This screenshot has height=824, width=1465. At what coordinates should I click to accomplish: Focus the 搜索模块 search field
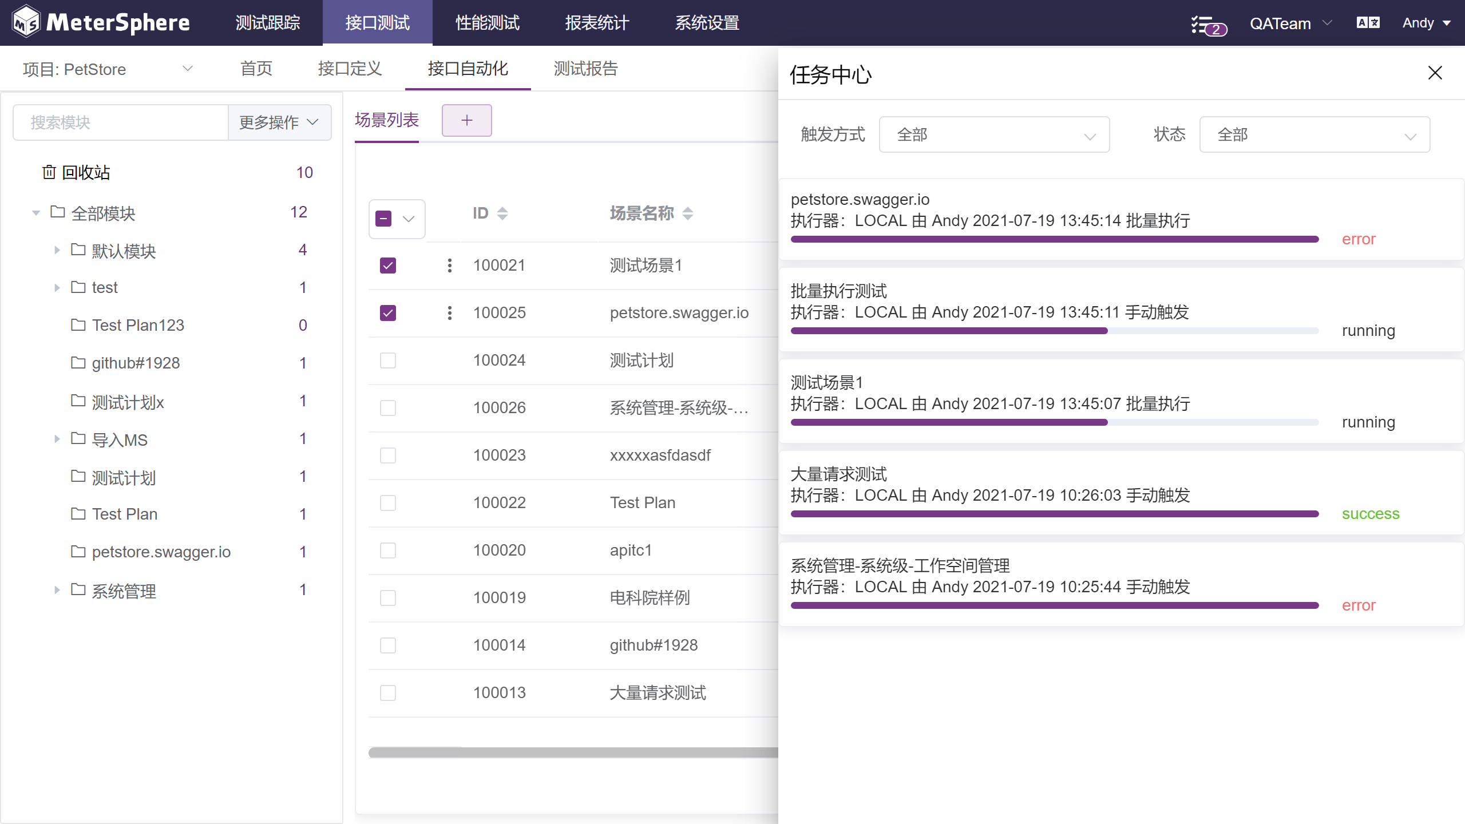[121, 122]
